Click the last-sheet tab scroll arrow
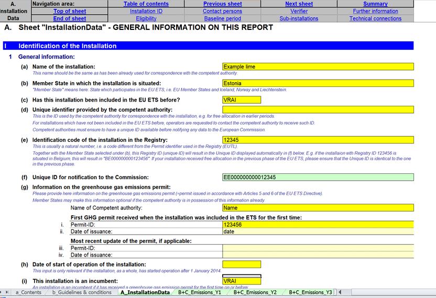 coord(7,292)
